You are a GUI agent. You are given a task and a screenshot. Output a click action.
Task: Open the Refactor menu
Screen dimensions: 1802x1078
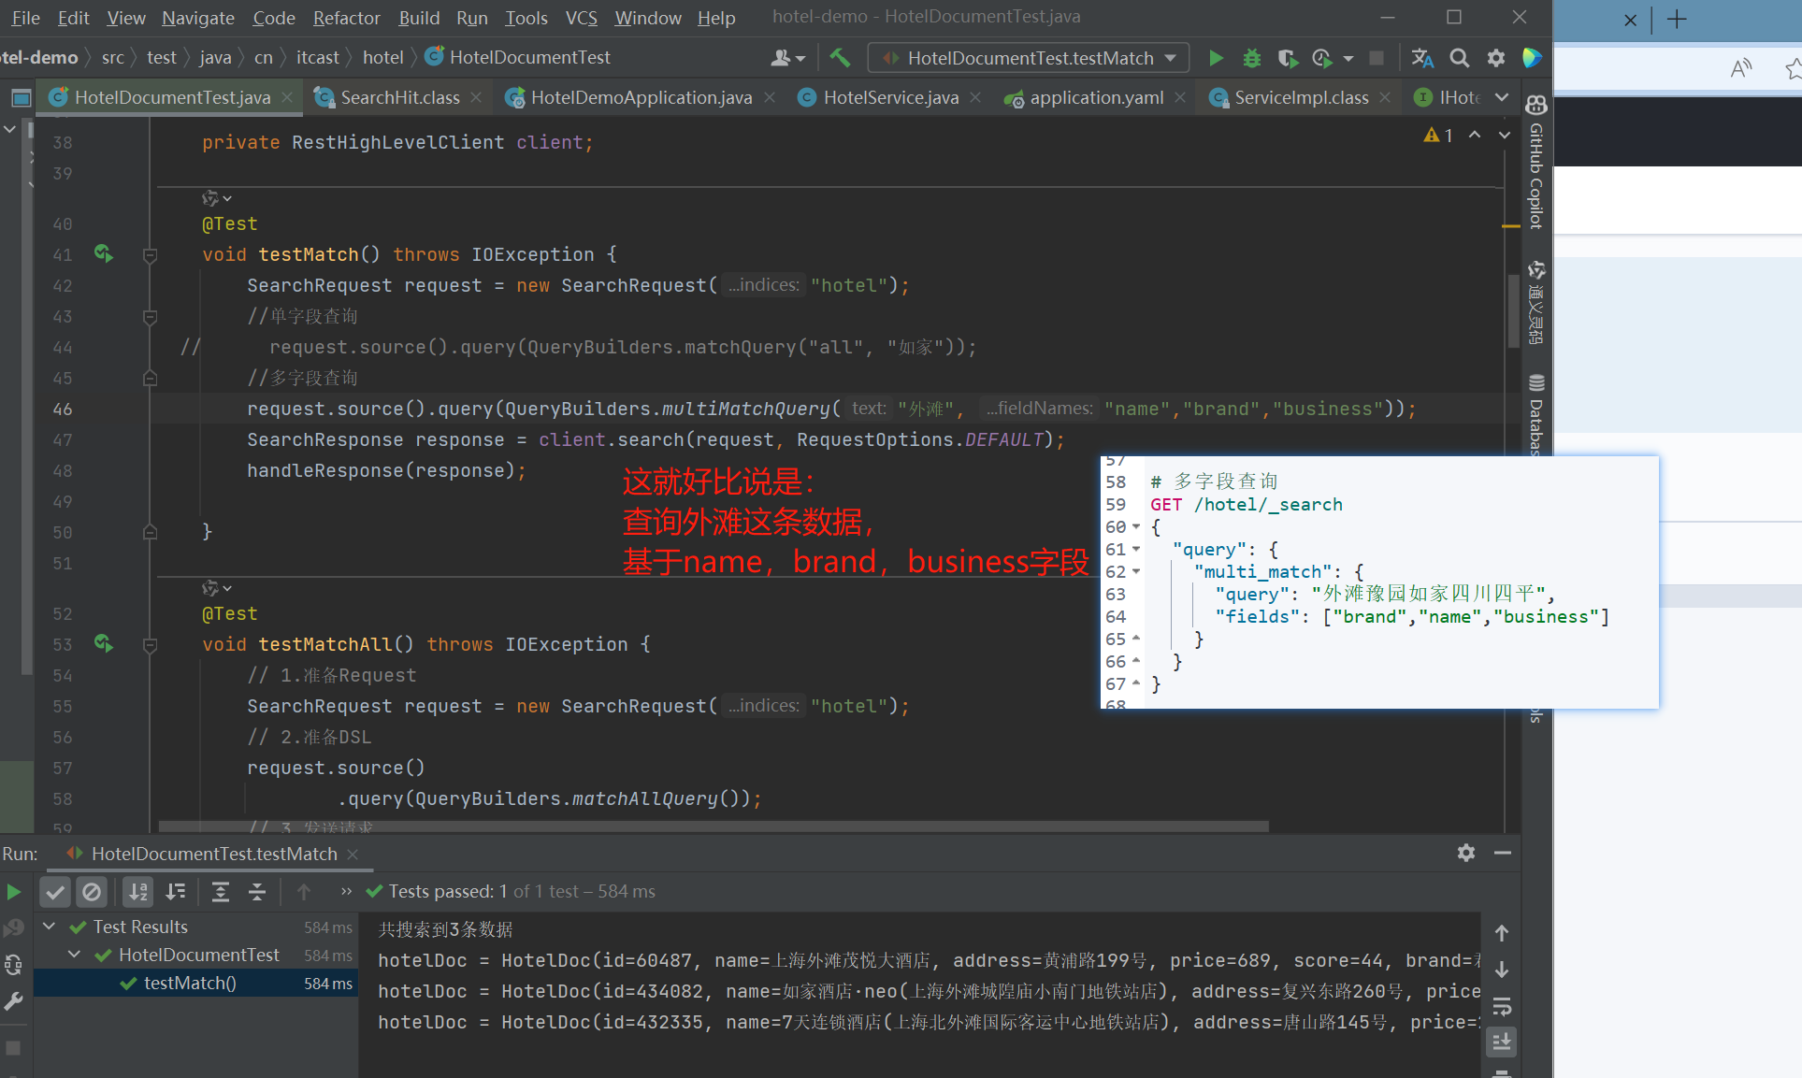[346, 18]
